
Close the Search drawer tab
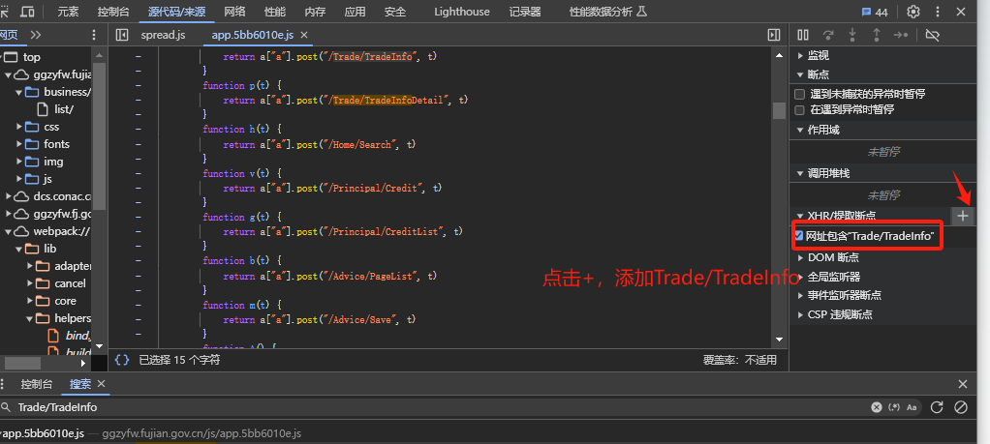coord(101,383)
